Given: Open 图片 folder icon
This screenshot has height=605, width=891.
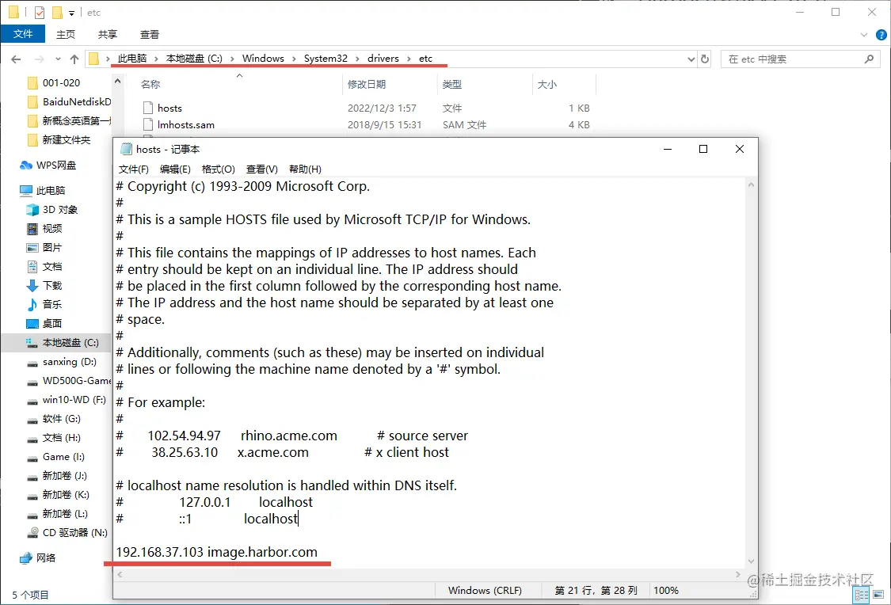Looking at the screenshot, I should pyautogui.click(x=32, y=248).
